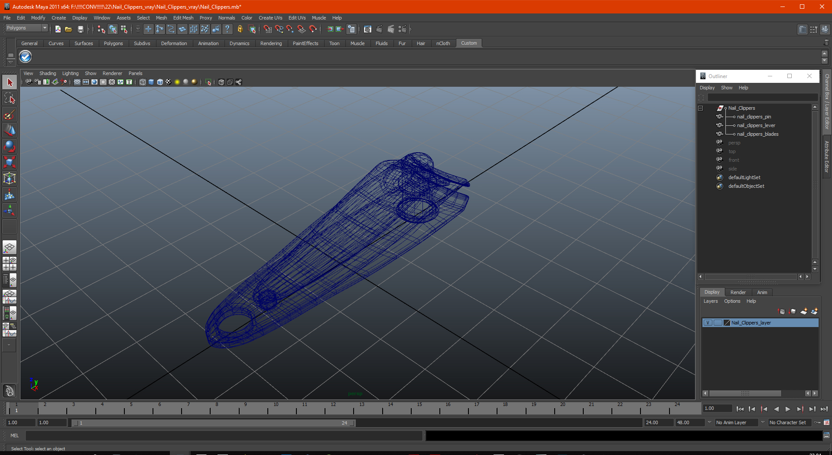Viewport: 832px width, 455px height.
Task: Select the Scale tool red cube icon
Action: point(10,163)
